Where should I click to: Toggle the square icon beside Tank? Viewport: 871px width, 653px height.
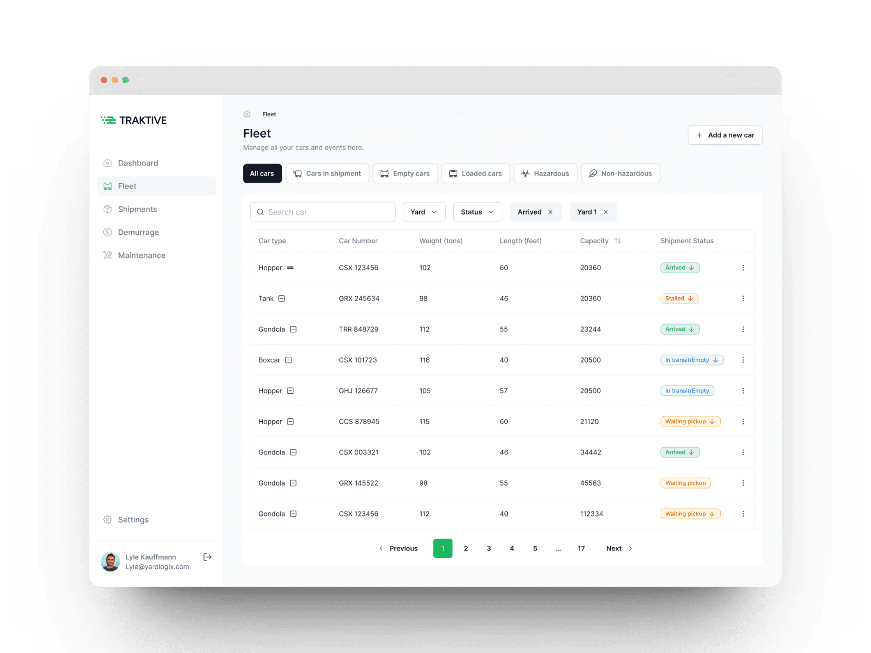(x=282, y=299)
